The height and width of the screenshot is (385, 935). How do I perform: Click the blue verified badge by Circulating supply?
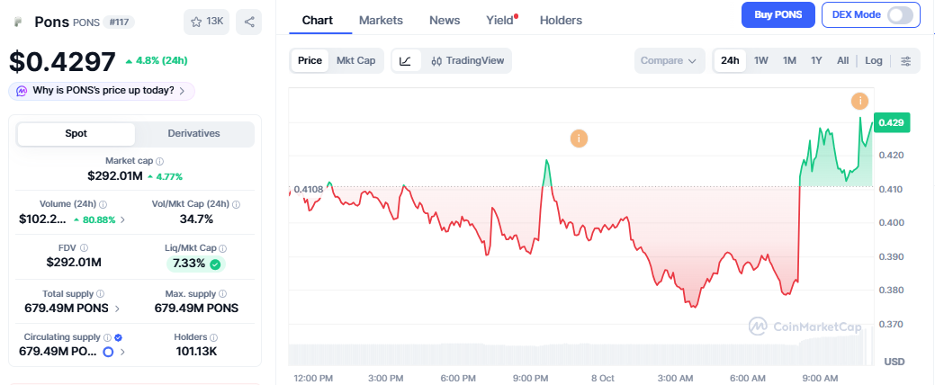click(118, 337)
